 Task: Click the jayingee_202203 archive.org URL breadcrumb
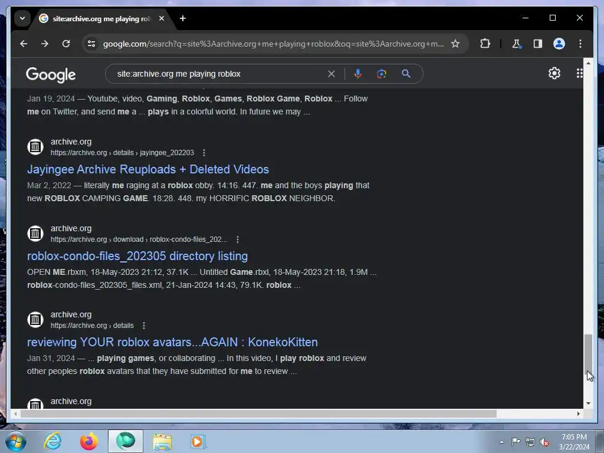point(122,153)
